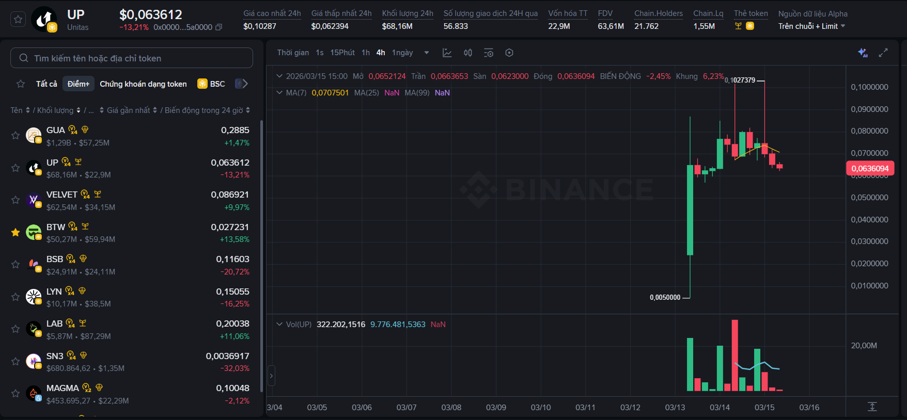Click the diamond icon beside BSB
This screenshot has height=420, width=907.
tap(83, 259)
